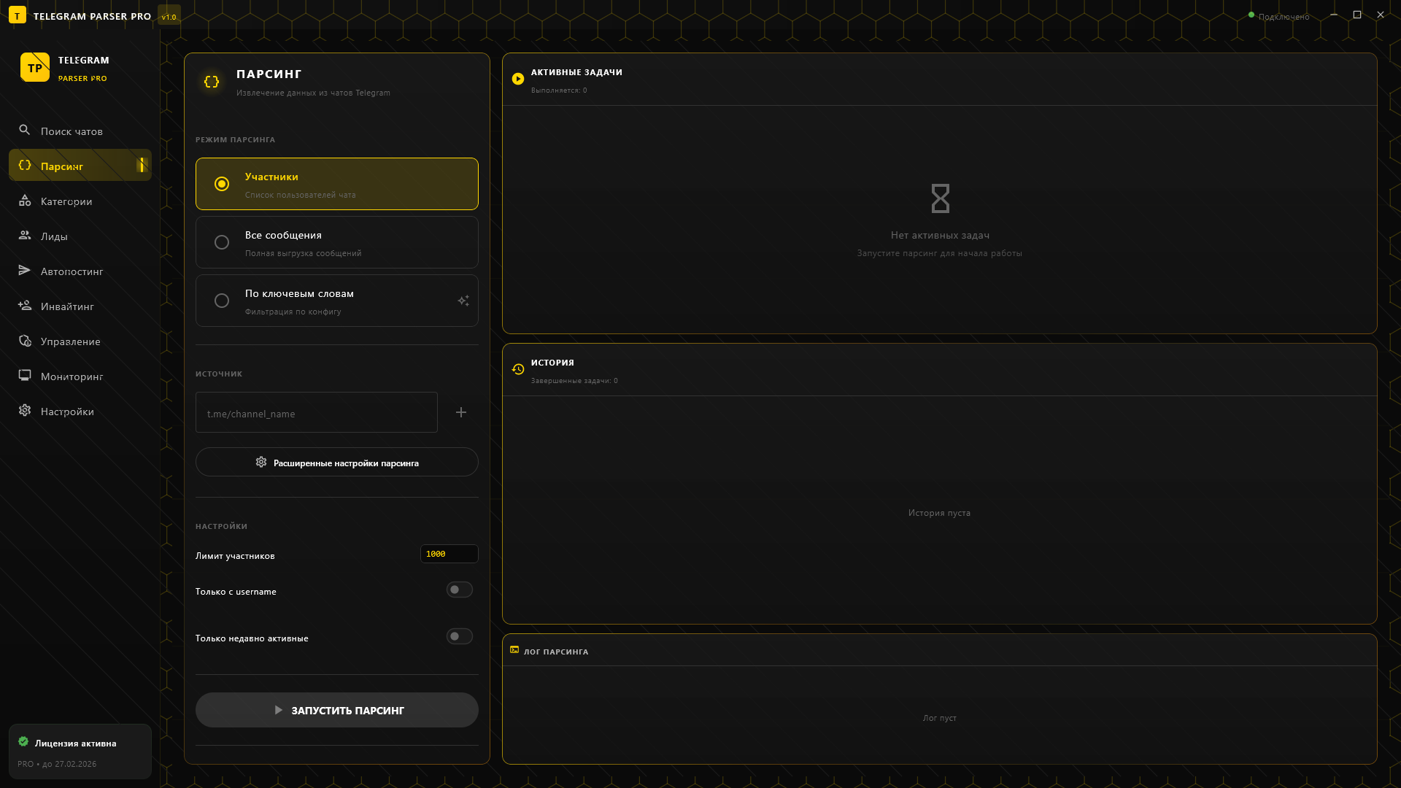1401x788 pixels.
Task: Click the plus icon to add source
Action: pos(461,412)
